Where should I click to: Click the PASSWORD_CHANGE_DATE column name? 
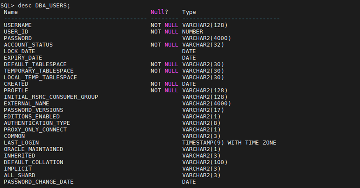click(x=38, y=182)
